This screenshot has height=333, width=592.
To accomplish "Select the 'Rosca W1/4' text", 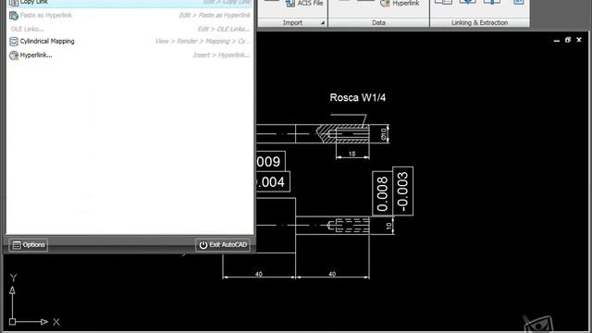I will 358,98.
